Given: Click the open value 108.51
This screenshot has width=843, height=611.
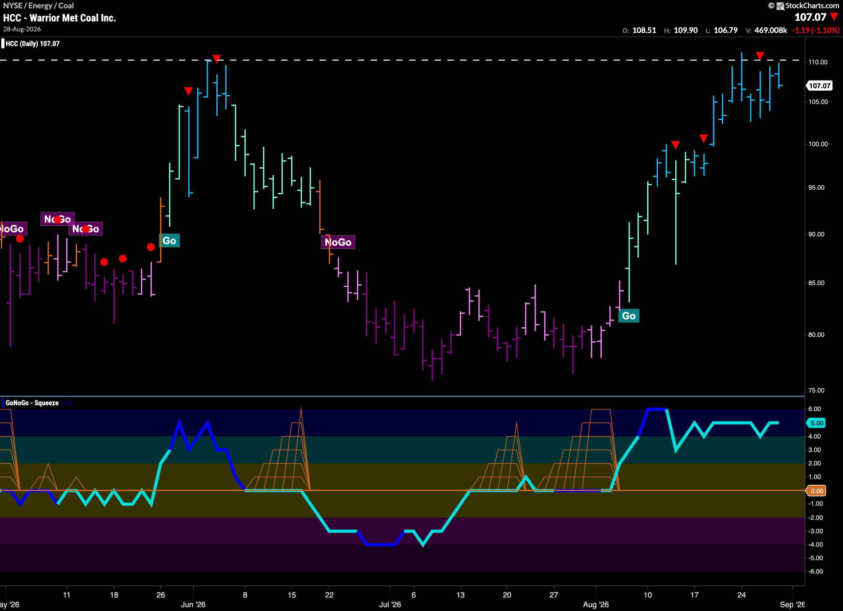Looking at the screenshot, I should tap(644, 30).
